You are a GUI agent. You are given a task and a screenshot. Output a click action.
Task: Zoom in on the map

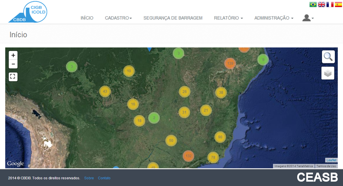[13, 55]
